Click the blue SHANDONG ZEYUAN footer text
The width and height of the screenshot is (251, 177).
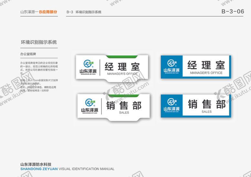coord(39,169)
